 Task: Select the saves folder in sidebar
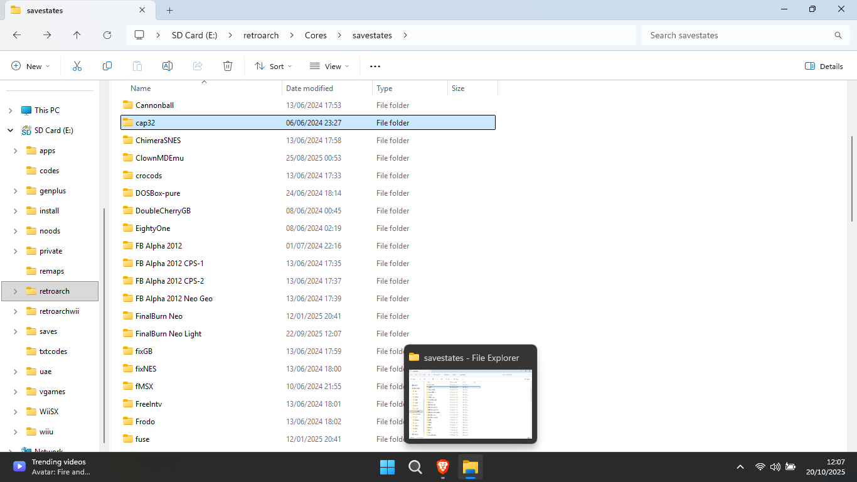coord(50,331)
